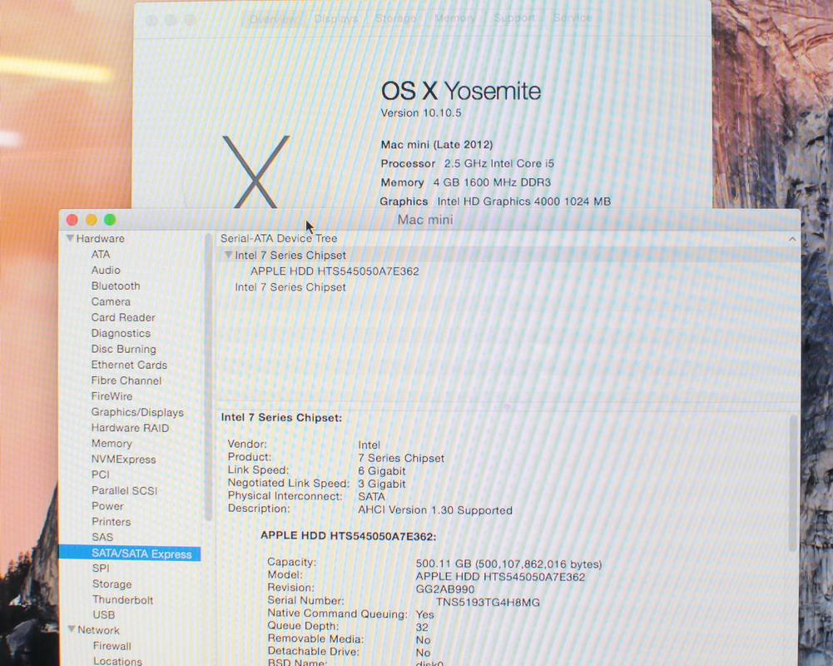Screen dimensions: 833x666
Task: Click the capacity value 500.11 GB
Action: click(508, 564)
